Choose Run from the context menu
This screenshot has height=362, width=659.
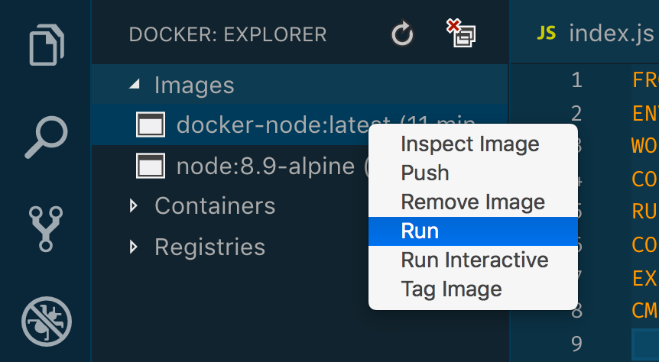pos(473,231)
